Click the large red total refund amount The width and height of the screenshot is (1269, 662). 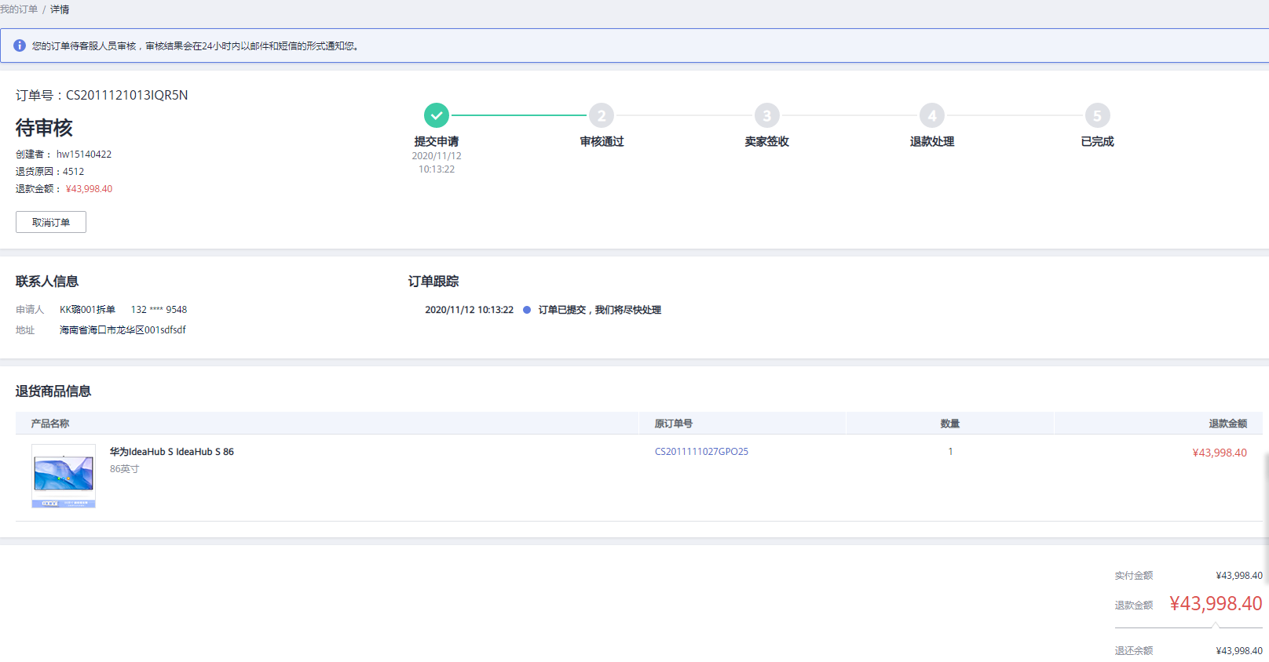tap(1216, 603)
